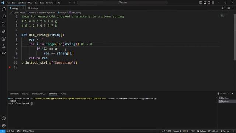Open run options dropdown beside play button
The width and height of the screenshot is (236, 133).
click(225, 8)
